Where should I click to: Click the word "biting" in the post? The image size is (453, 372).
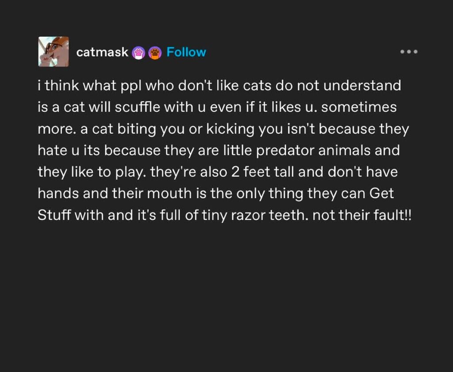(x=137, y=129)
